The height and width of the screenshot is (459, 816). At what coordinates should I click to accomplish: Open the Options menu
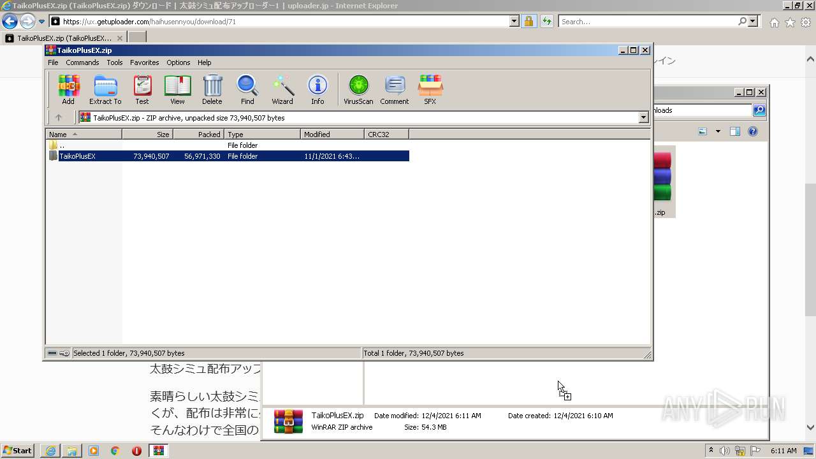pos(178,62)
